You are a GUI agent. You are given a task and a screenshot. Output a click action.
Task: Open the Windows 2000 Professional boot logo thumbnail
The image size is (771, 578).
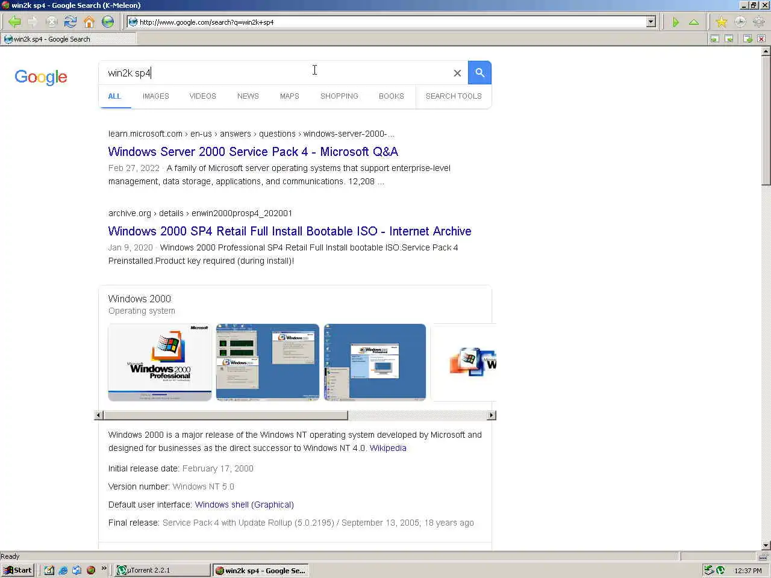point(160,362)
